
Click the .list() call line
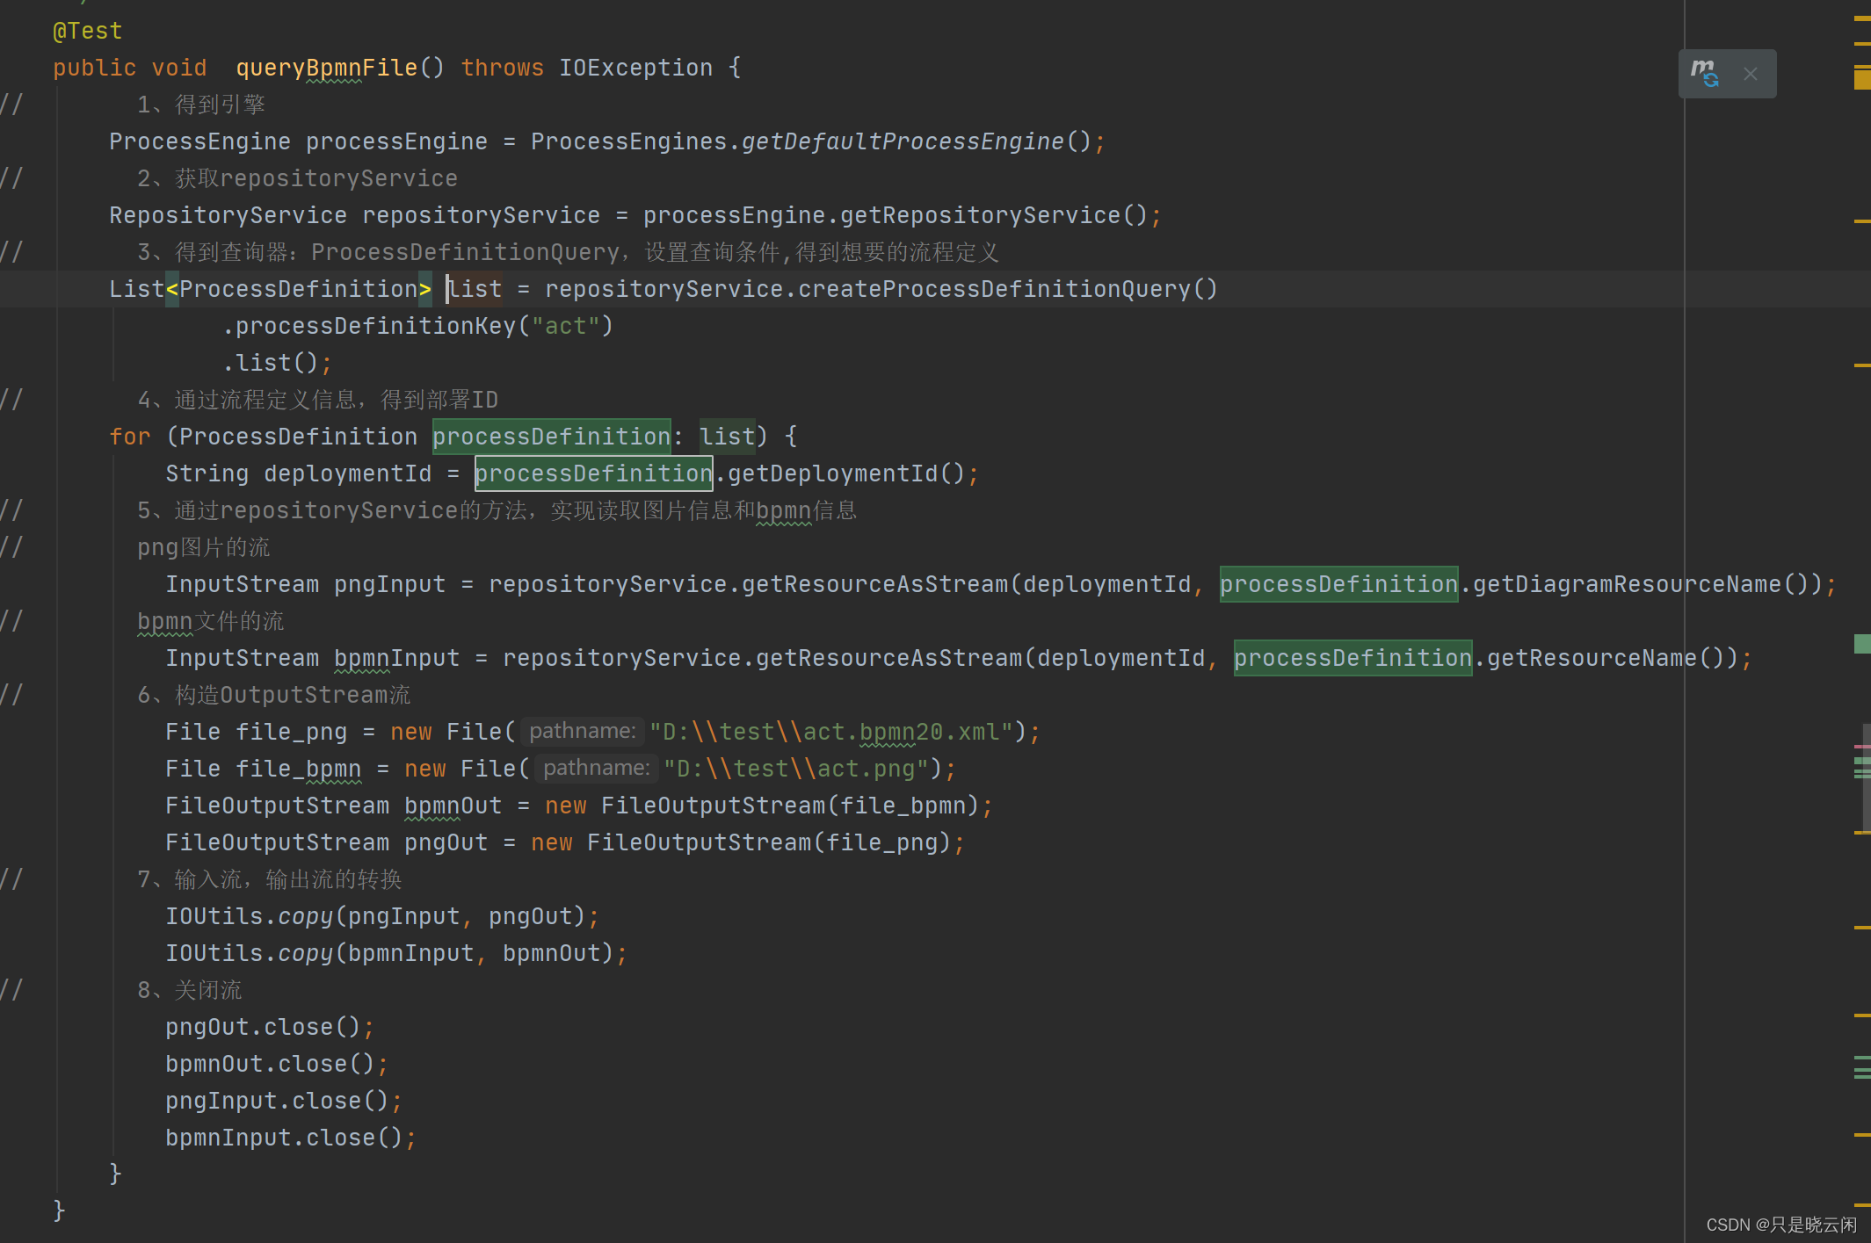277,363
